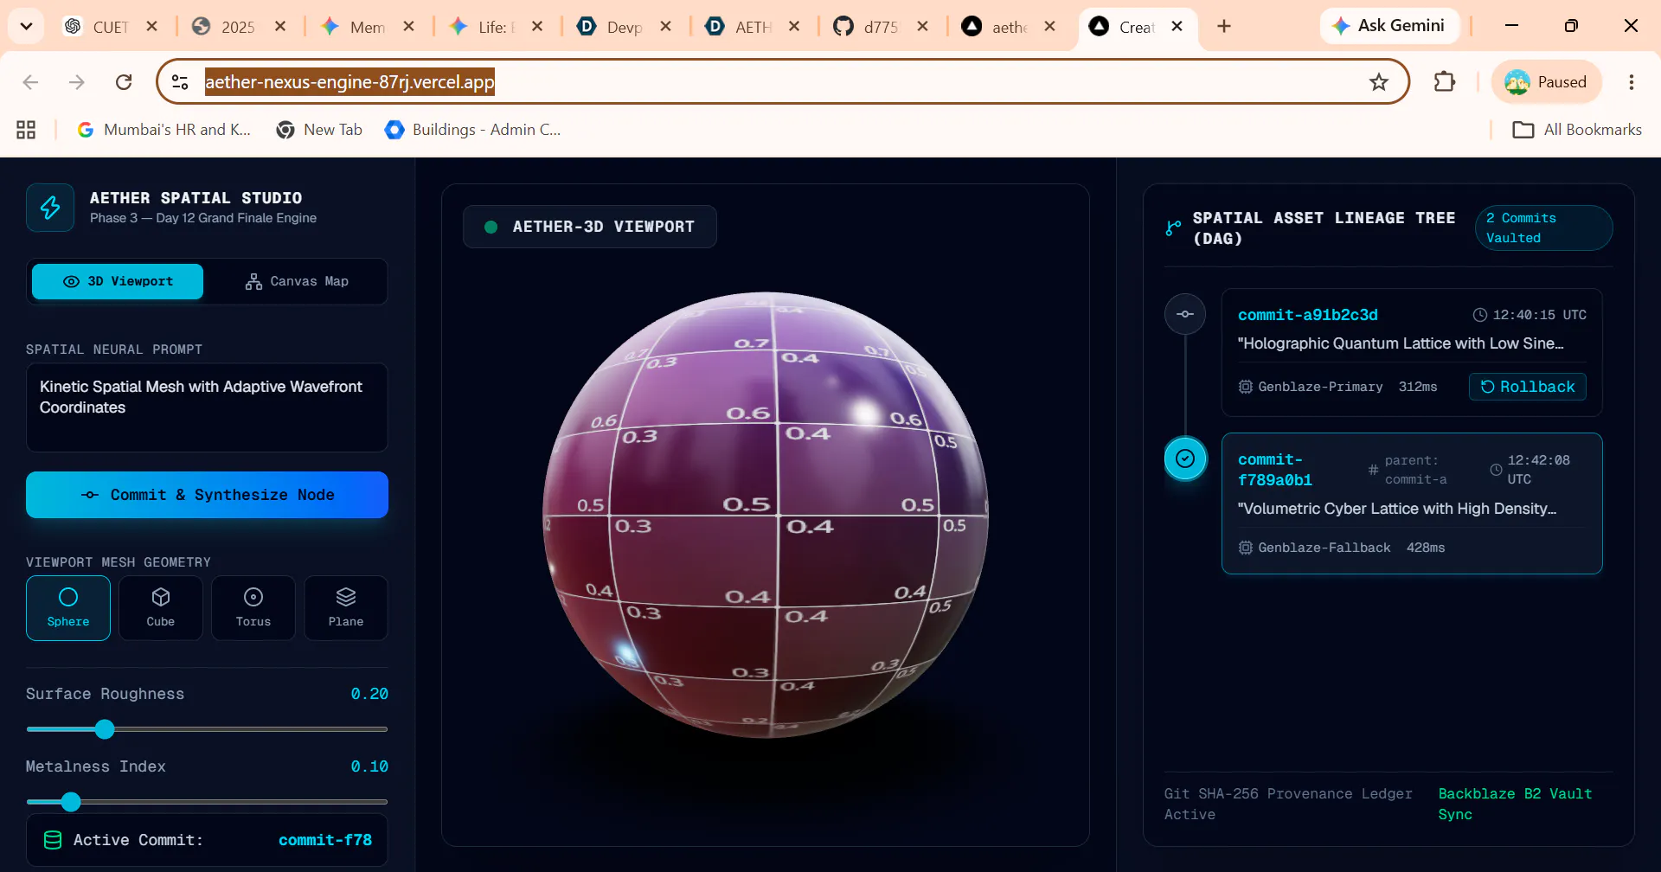
Task: Click the Metalness Index 0.10 value
Action: point(369,766)
